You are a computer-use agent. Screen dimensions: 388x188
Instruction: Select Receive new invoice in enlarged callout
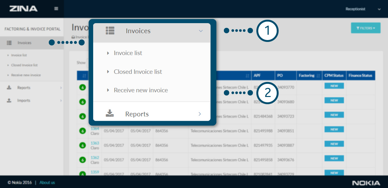pos(140,90)
